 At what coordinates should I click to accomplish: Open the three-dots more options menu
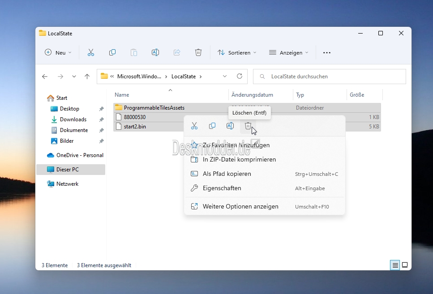click(327, 53)
